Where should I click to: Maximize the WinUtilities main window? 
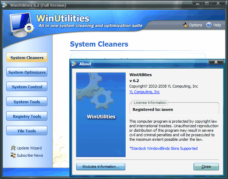click(x=207, y=3)
